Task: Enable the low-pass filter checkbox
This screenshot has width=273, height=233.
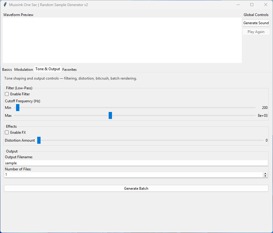Action: point(7,94)
